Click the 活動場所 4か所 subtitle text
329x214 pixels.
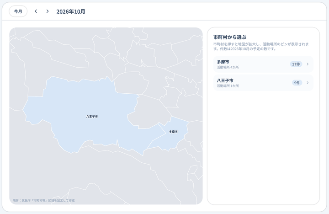[228, 67]
